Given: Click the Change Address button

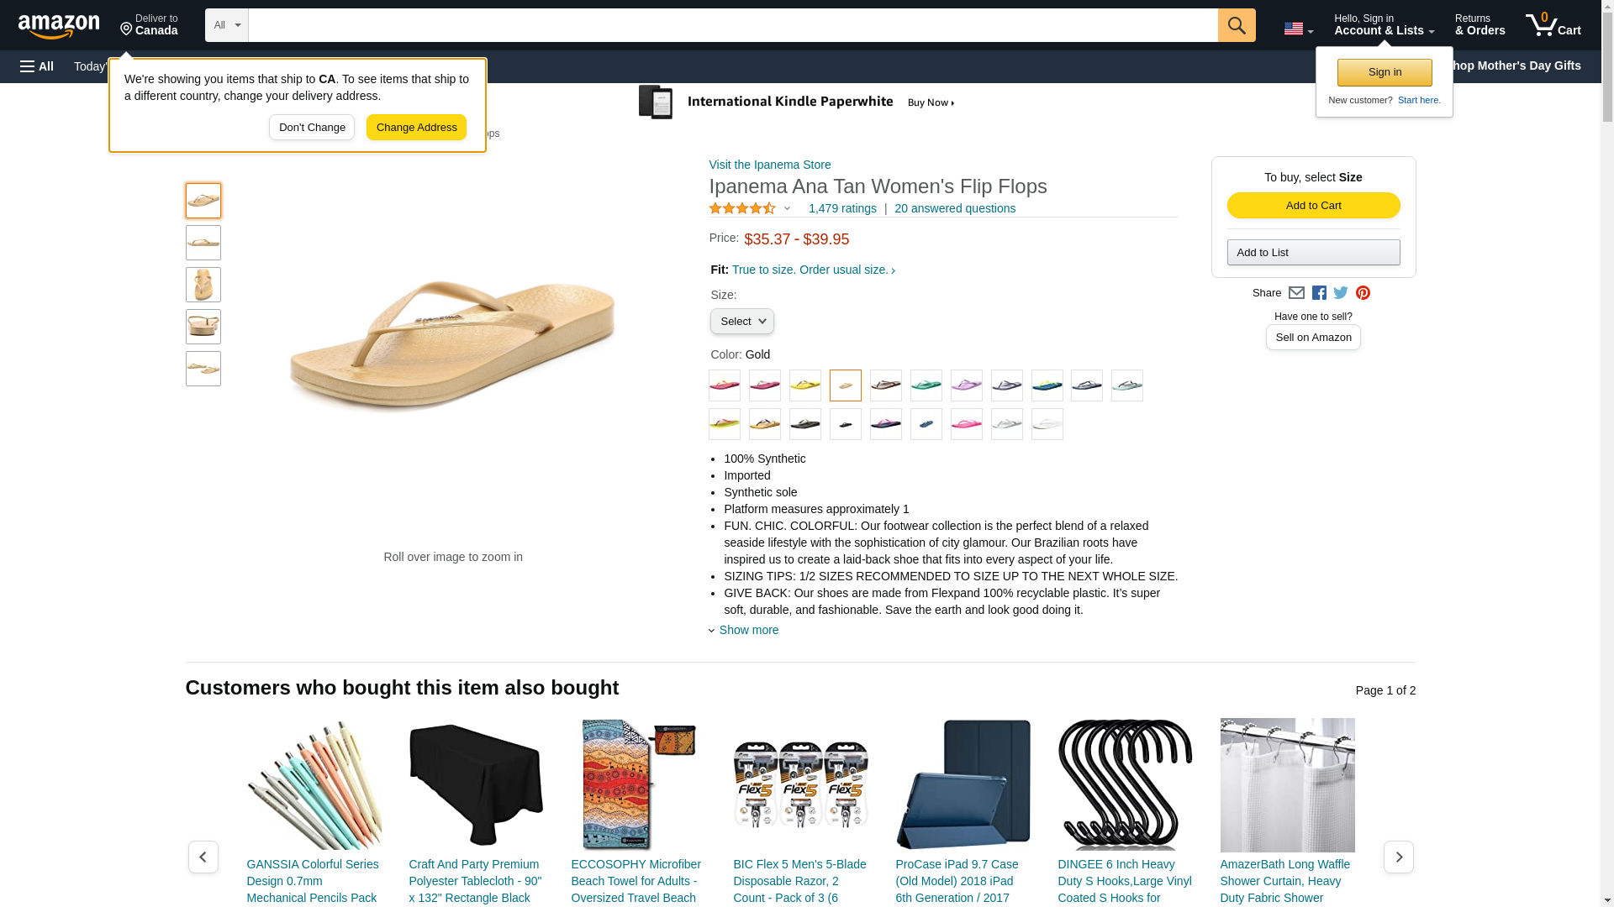Looking at the screenshot, I should tap(416, 128).
